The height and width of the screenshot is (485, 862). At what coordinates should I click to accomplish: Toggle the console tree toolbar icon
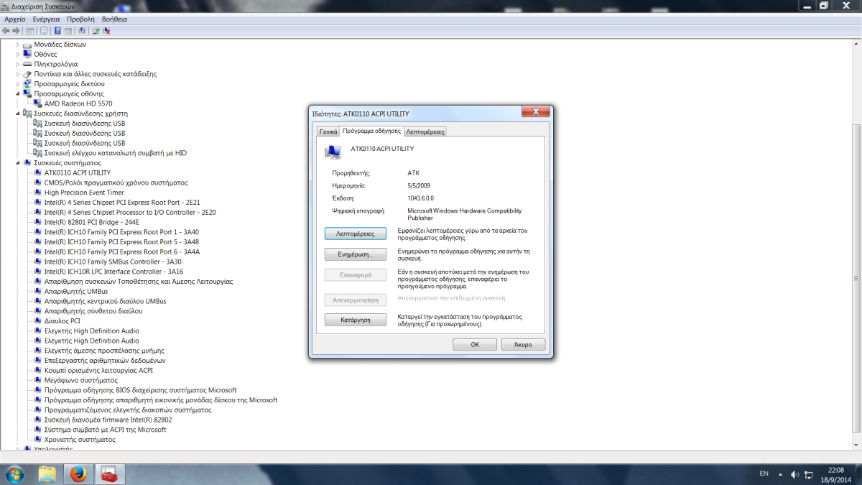[30, 31]
